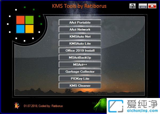Click the Microsoft four-color logo
Viewport: 160px width, 114px height.
pos(25,24)
